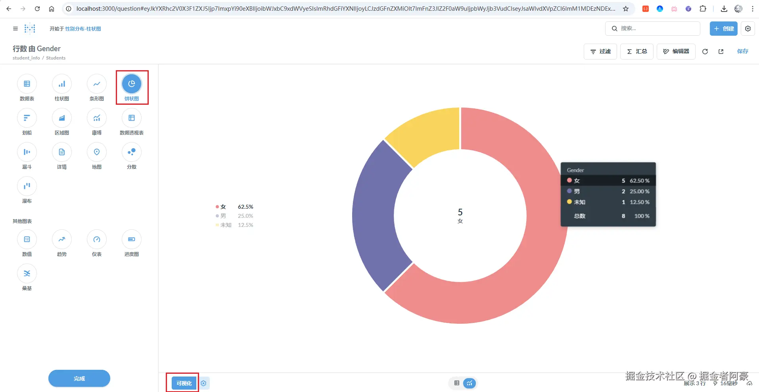Image resolution: width=759 pixels, height=392 pixels.
Task: Select the 康博 combo chart type
Action: [x=97, y=118]
